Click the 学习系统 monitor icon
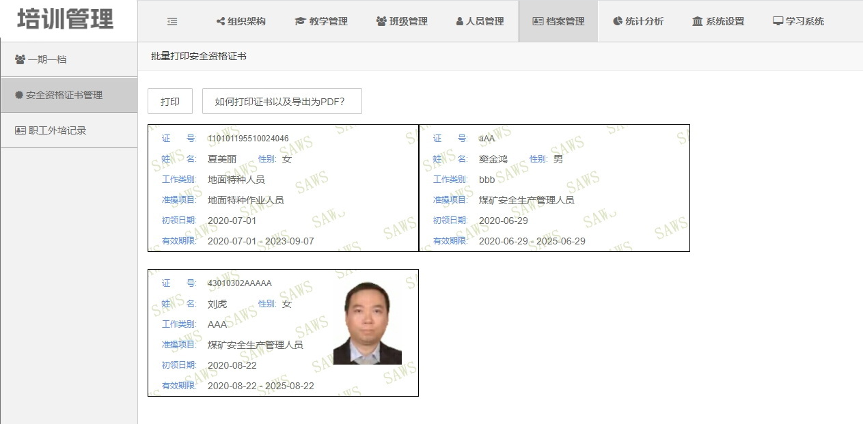This screenshot has height=424, width=863. pyautogui.click(x=778, y=21)
